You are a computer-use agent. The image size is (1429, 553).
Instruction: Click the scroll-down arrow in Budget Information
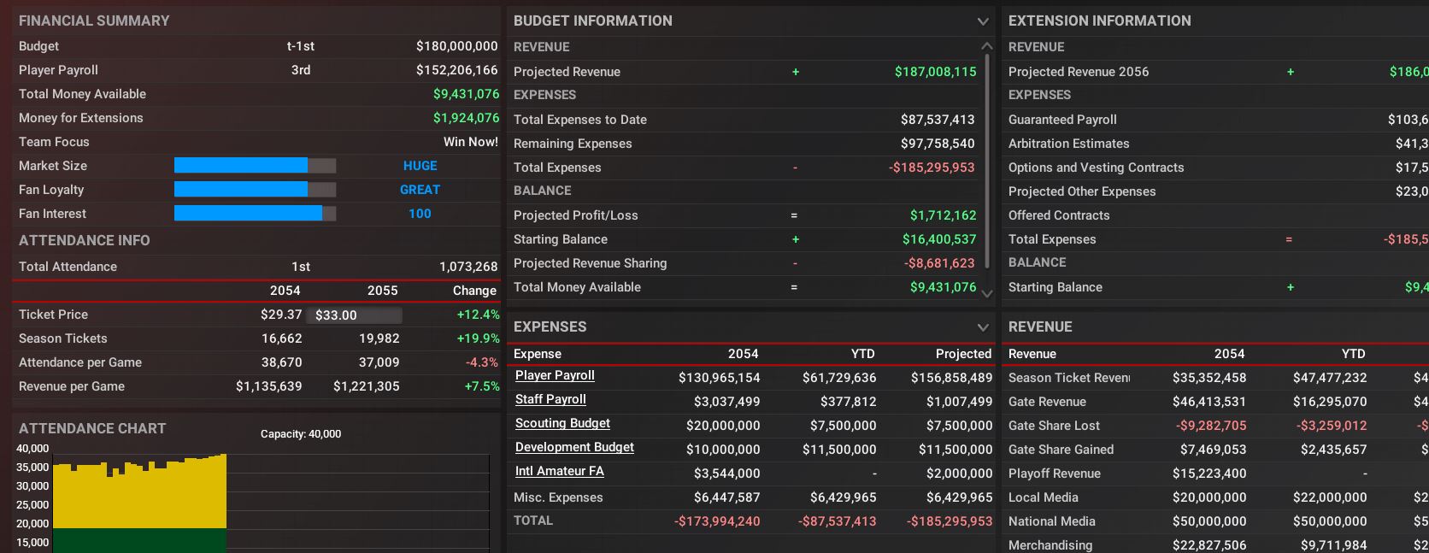[987, 293]
